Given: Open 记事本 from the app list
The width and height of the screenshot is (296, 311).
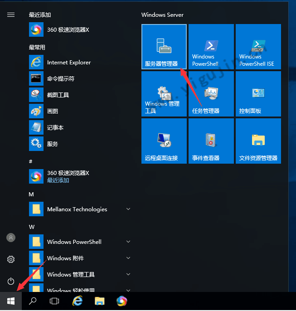Looking at the screenshot, I should coord(55,128).
